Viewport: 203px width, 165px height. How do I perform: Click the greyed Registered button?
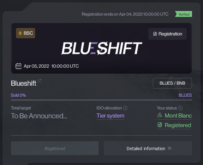55,148
